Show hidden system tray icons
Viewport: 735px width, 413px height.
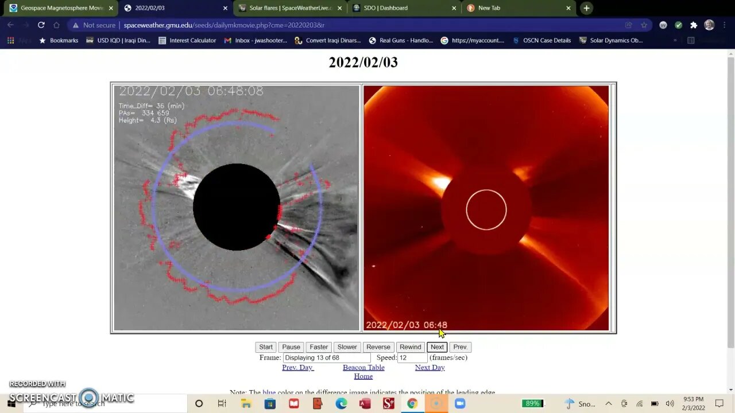609,404
